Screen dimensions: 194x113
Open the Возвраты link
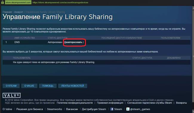181,103
